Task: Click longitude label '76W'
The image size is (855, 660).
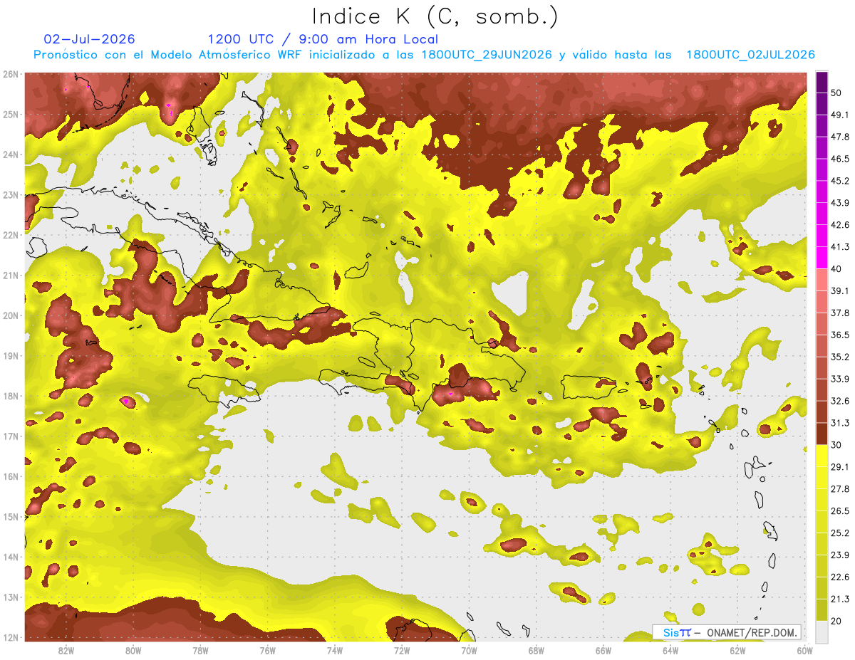Action: (267, 651)
